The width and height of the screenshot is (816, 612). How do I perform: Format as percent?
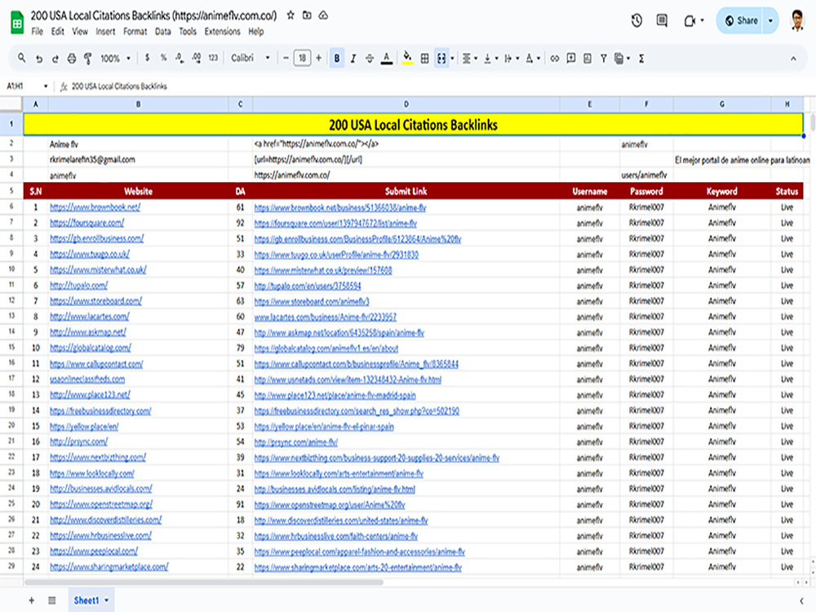(163, 58)
